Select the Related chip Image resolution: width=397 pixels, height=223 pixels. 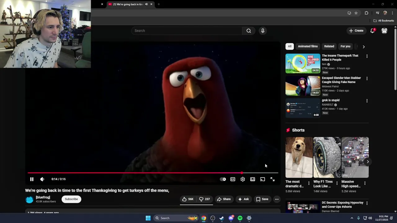point(329,46)
